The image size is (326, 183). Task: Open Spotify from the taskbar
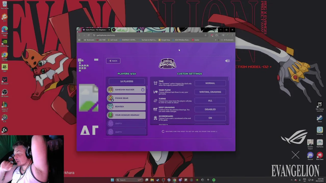tap(214, 180)
